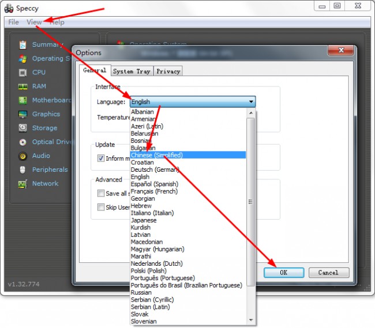Choose Latvian in the list
This screenshot has width=375, height=328.
click(x=188, y=235)
